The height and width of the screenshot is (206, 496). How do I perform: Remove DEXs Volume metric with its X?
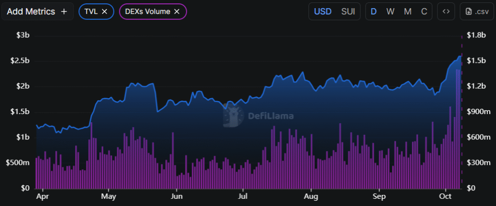(x=177, y=11)
